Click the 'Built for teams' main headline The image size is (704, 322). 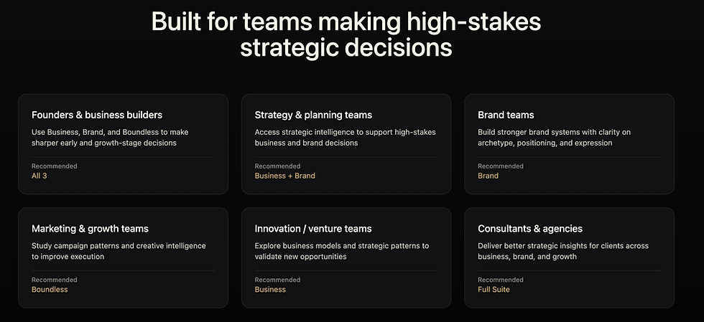(x=346, y=34)
